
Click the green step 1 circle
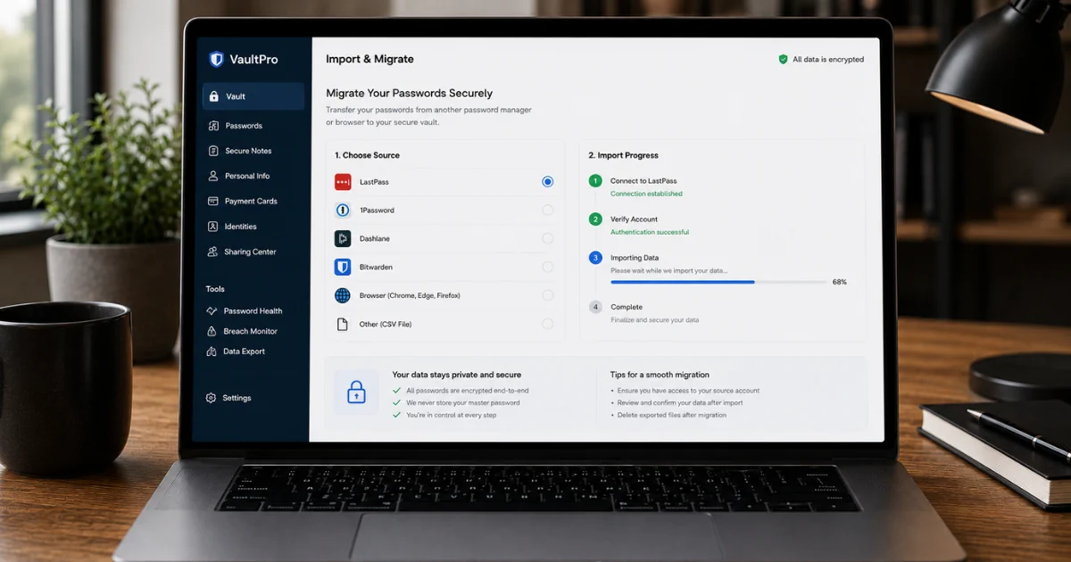(595, 180)
